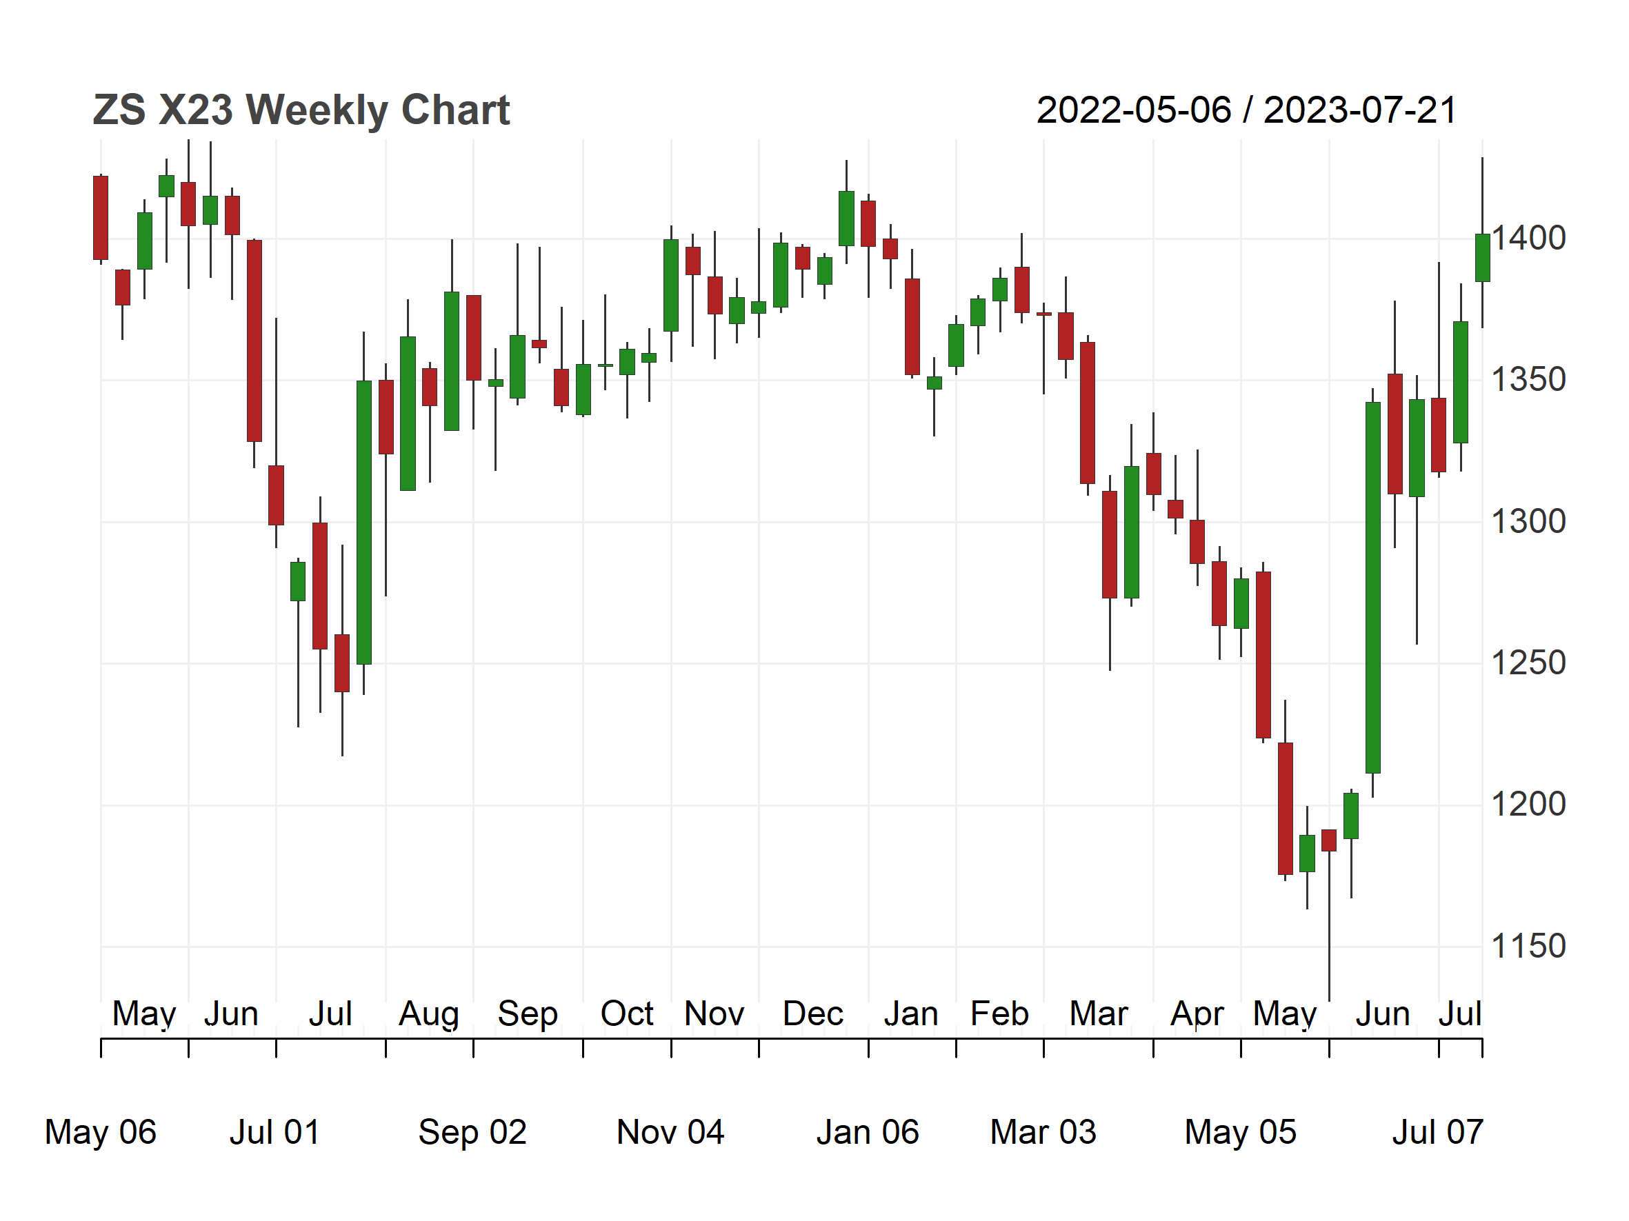
Task: Click the 1150 price axis label
Action: click(x=1528, y=947)
